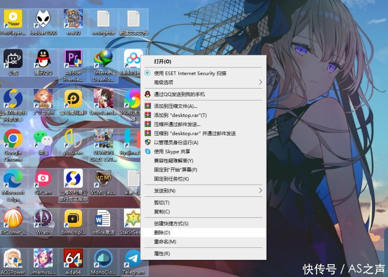The image size is (388, 277).
Task: Choose 创建快捷方式(S)
Action: point(204,223)
